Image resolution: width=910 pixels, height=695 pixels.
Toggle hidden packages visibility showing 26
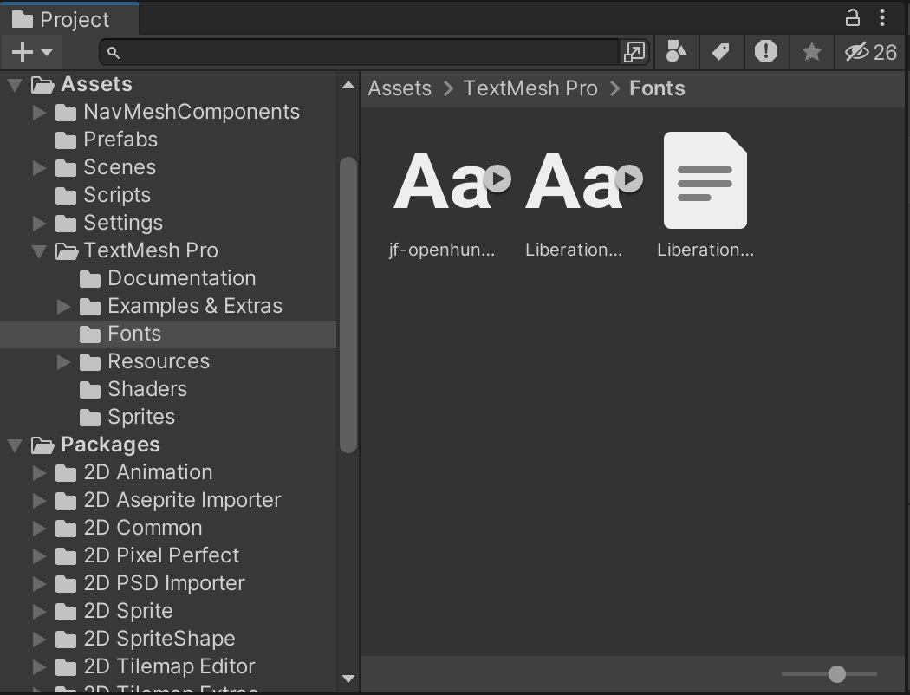coord(870,52)
